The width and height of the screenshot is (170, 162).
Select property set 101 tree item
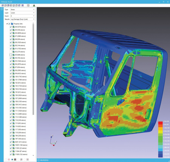click(21, 80)
